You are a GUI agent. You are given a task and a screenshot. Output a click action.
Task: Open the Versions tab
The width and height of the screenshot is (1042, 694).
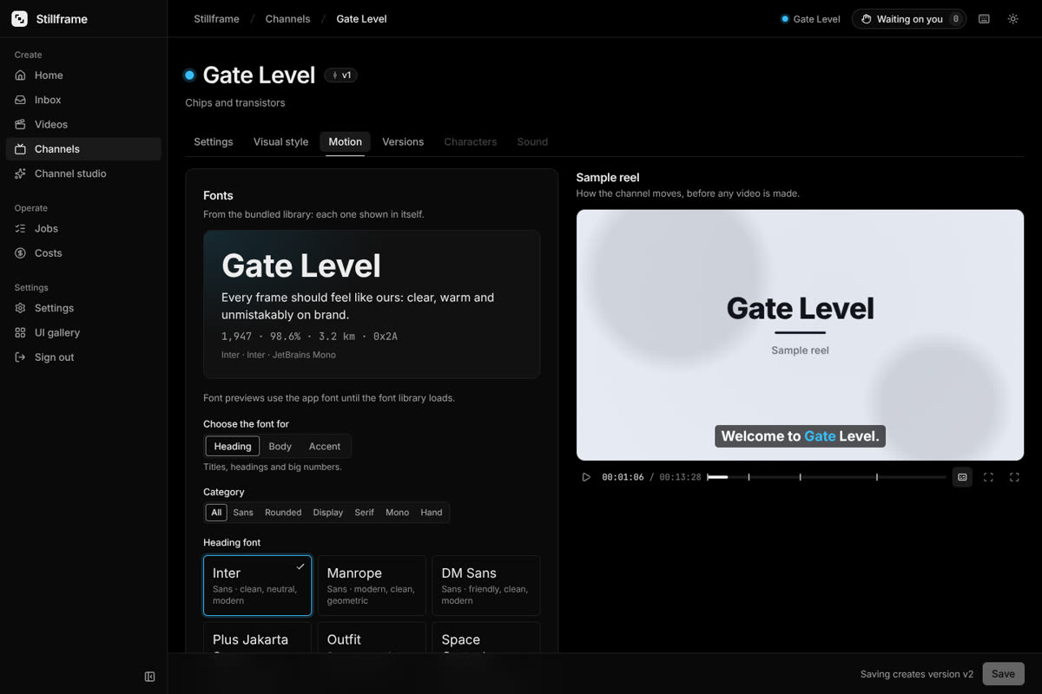point(403,141)
